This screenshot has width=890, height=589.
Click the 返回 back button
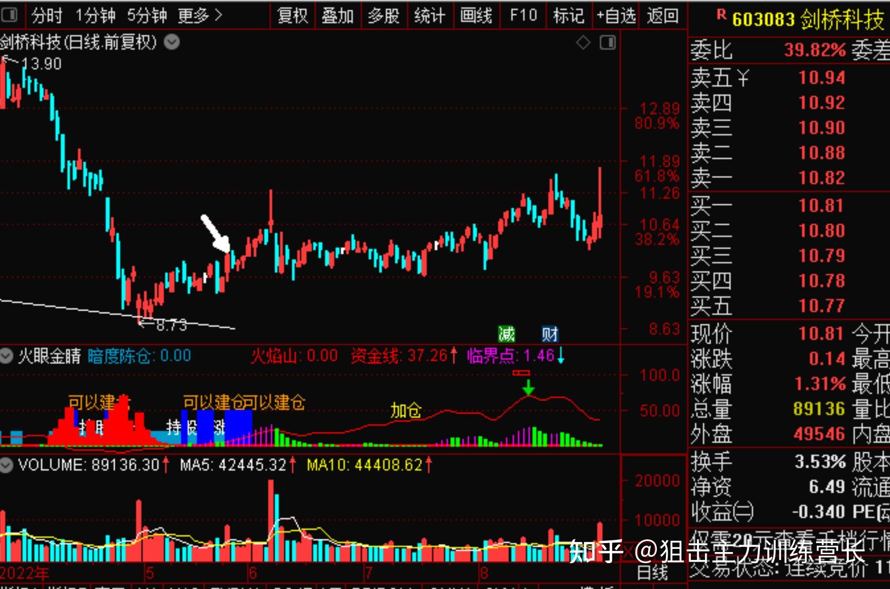[x=663, y=16]
